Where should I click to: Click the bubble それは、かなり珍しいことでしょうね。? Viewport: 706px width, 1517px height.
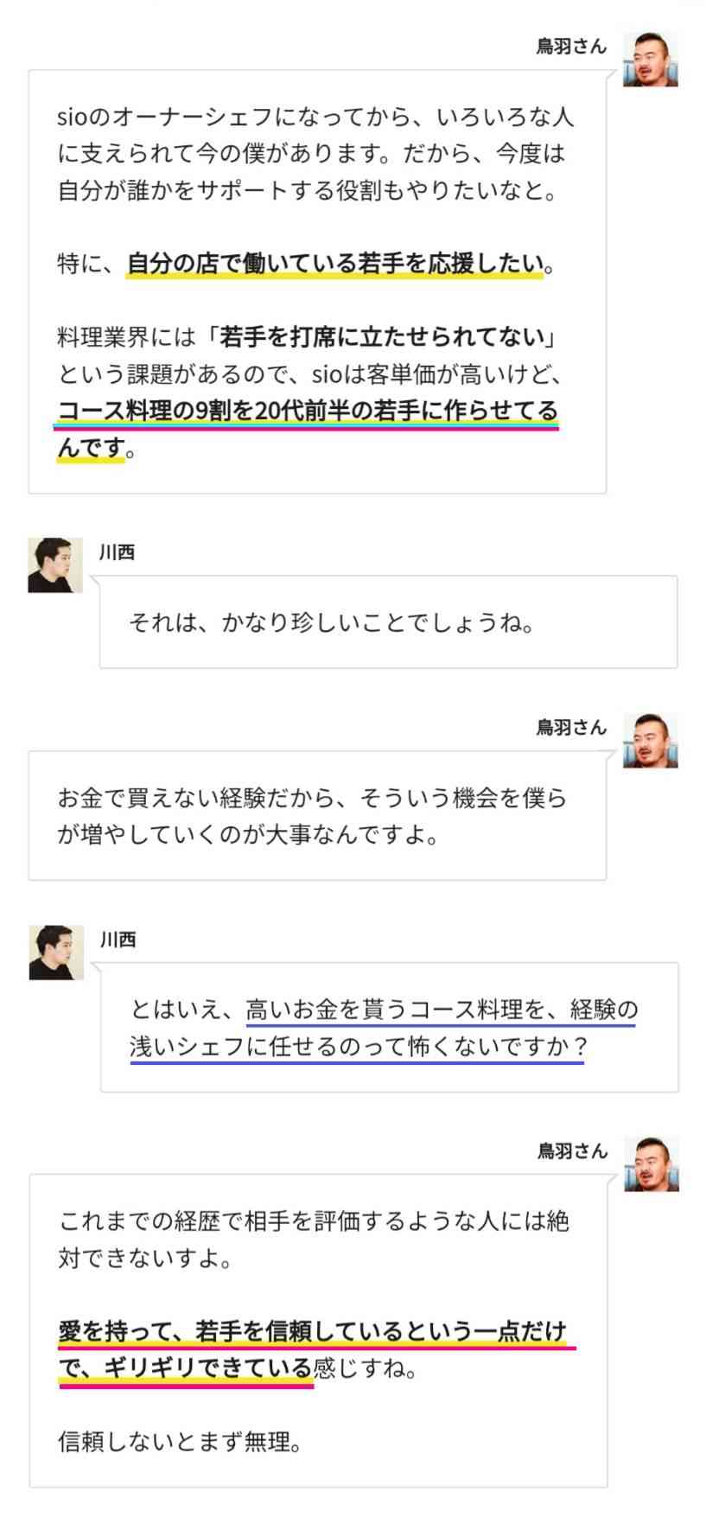coord(388,622)
